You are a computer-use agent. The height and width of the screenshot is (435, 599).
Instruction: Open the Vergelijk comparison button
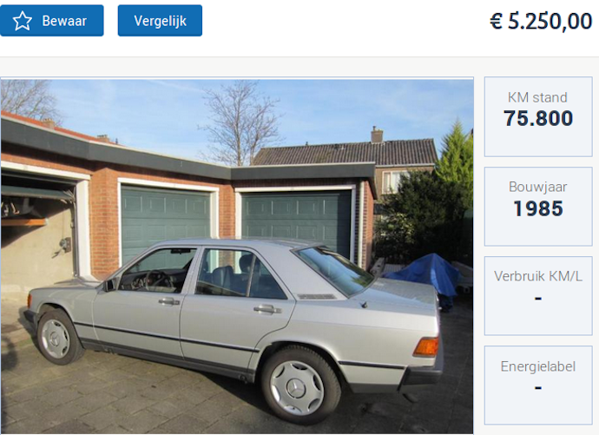(x=160, y=21)
